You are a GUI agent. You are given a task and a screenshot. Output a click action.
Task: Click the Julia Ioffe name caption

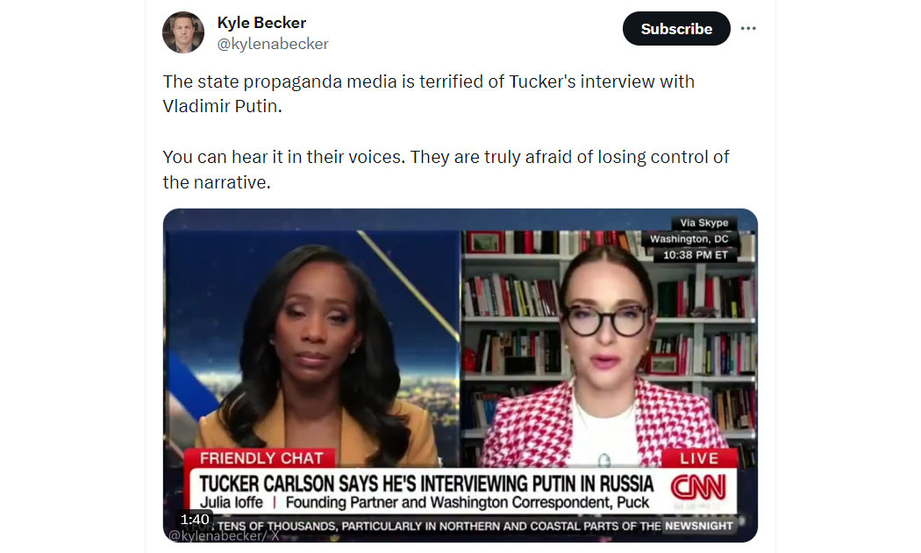pos(232,502)
